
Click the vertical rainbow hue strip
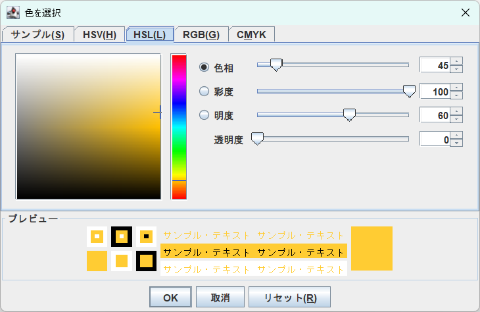tap(179, 127)
